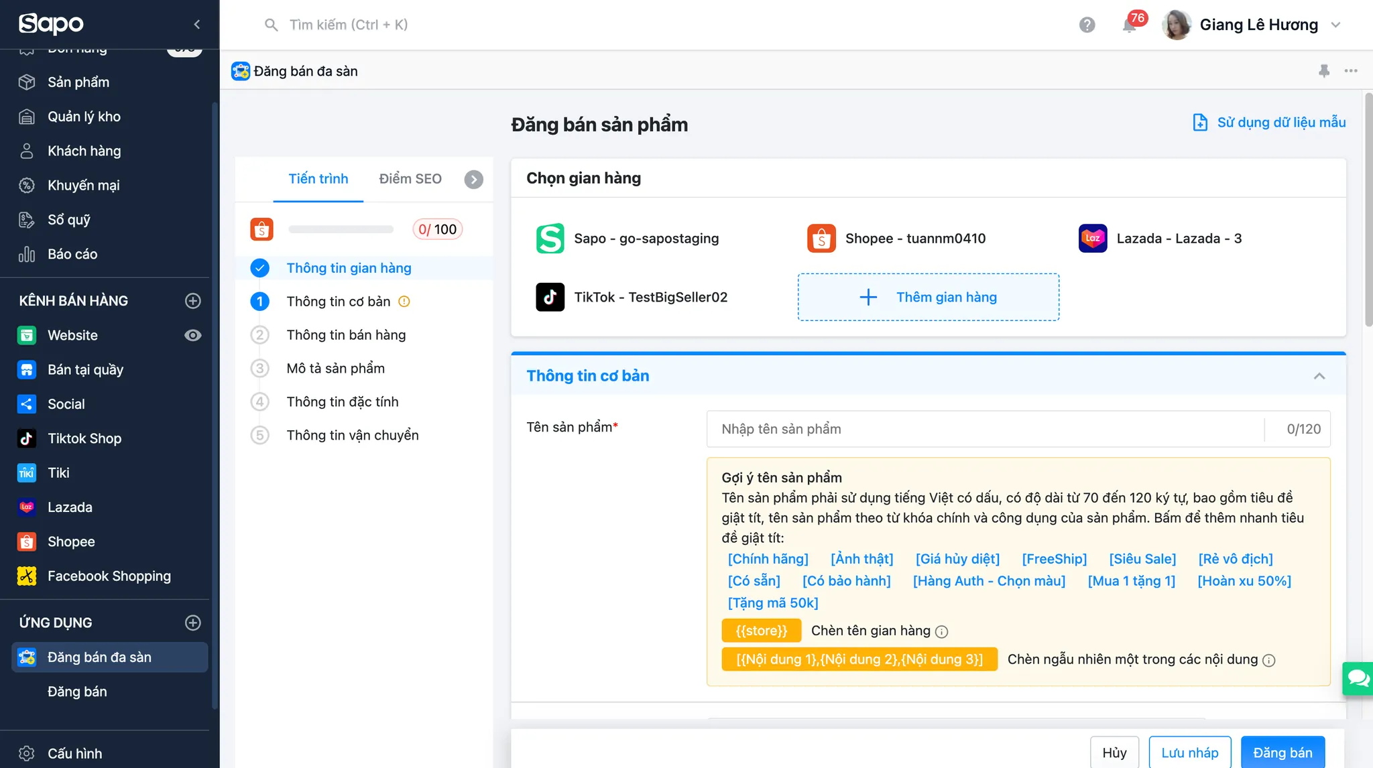Open the live chat support widget
The image size is (1373, 768).
(x=1358, y=678)
